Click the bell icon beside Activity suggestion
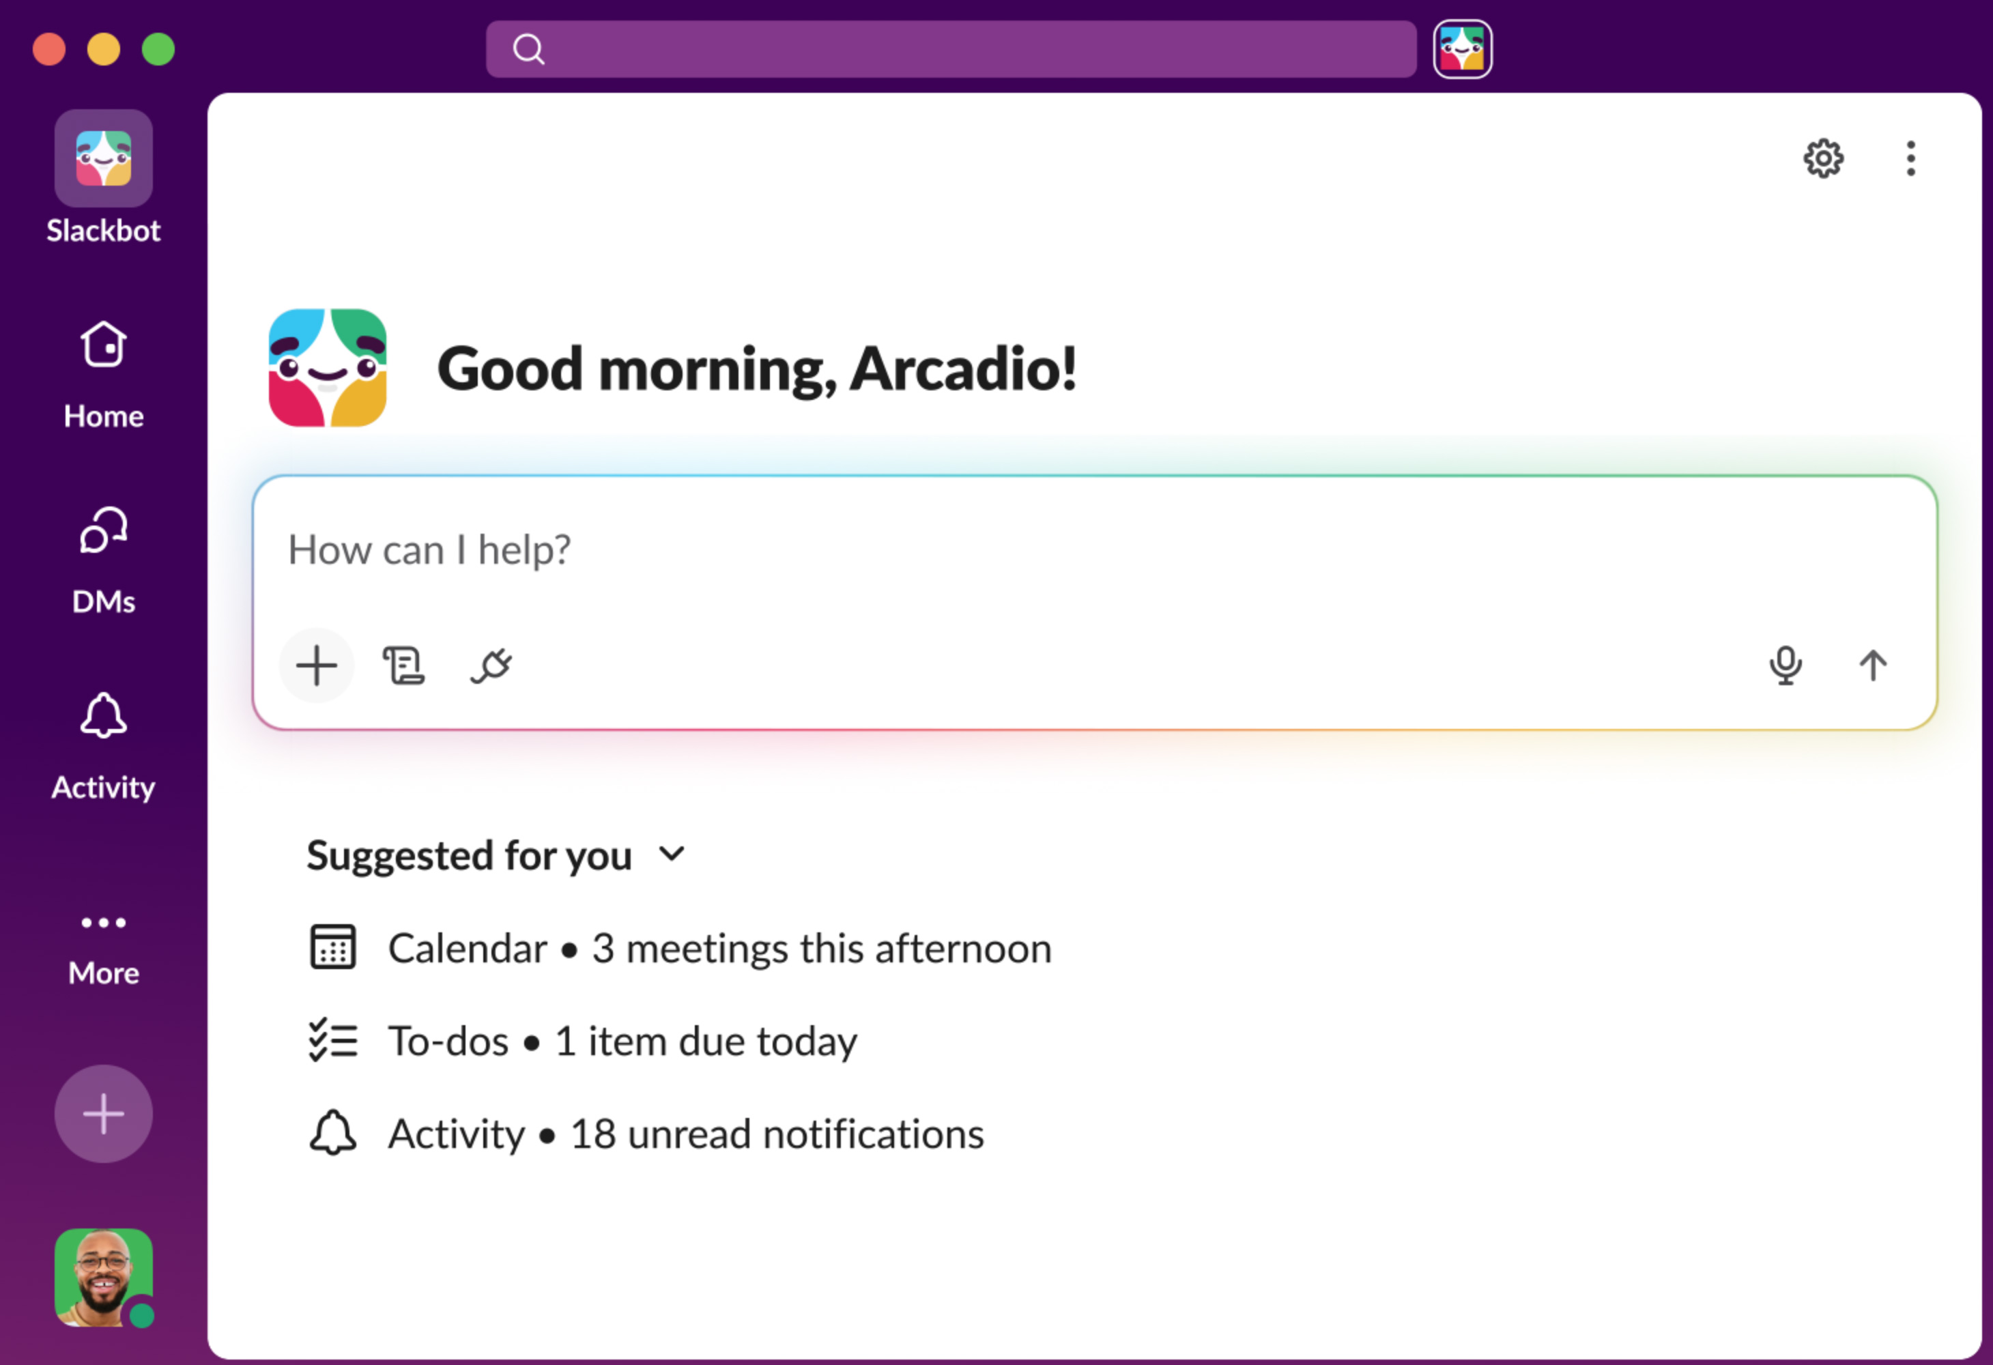Image resolution: width=1993 pixels, height=1365 pixels. (x=333, y=1134)
